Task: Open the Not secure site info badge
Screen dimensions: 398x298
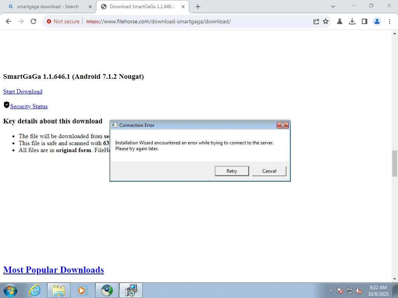Action: point(63,22)
